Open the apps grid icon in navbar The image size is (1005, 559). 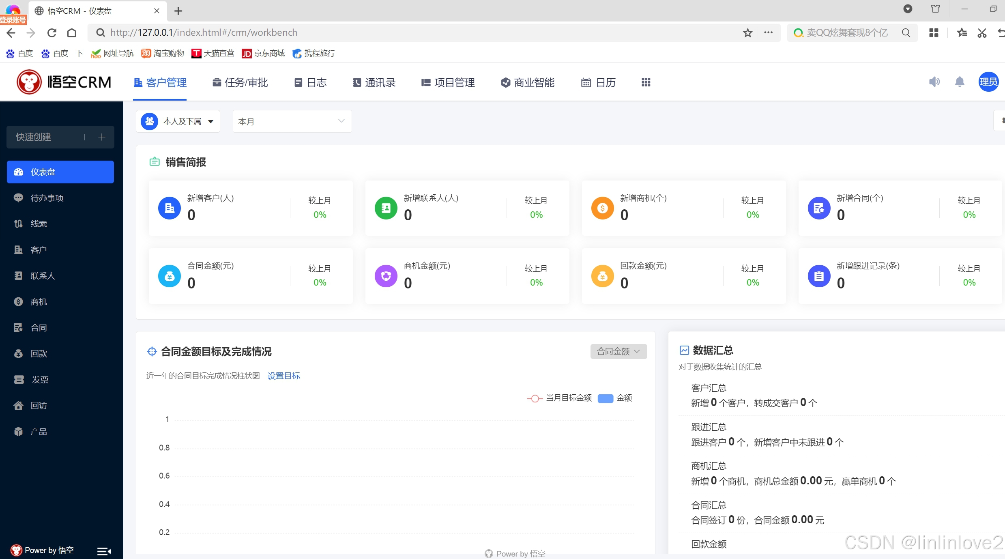(646, 83)
